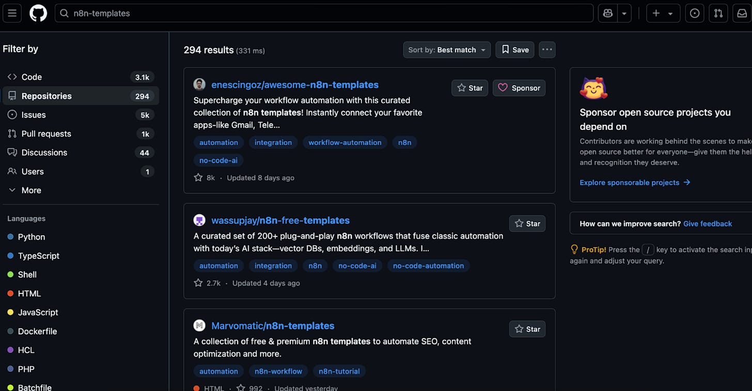The width and height of the screenshot is (752, 391).
Task: Select the Discussions filter in the sidebar
Action: (81, 153)
